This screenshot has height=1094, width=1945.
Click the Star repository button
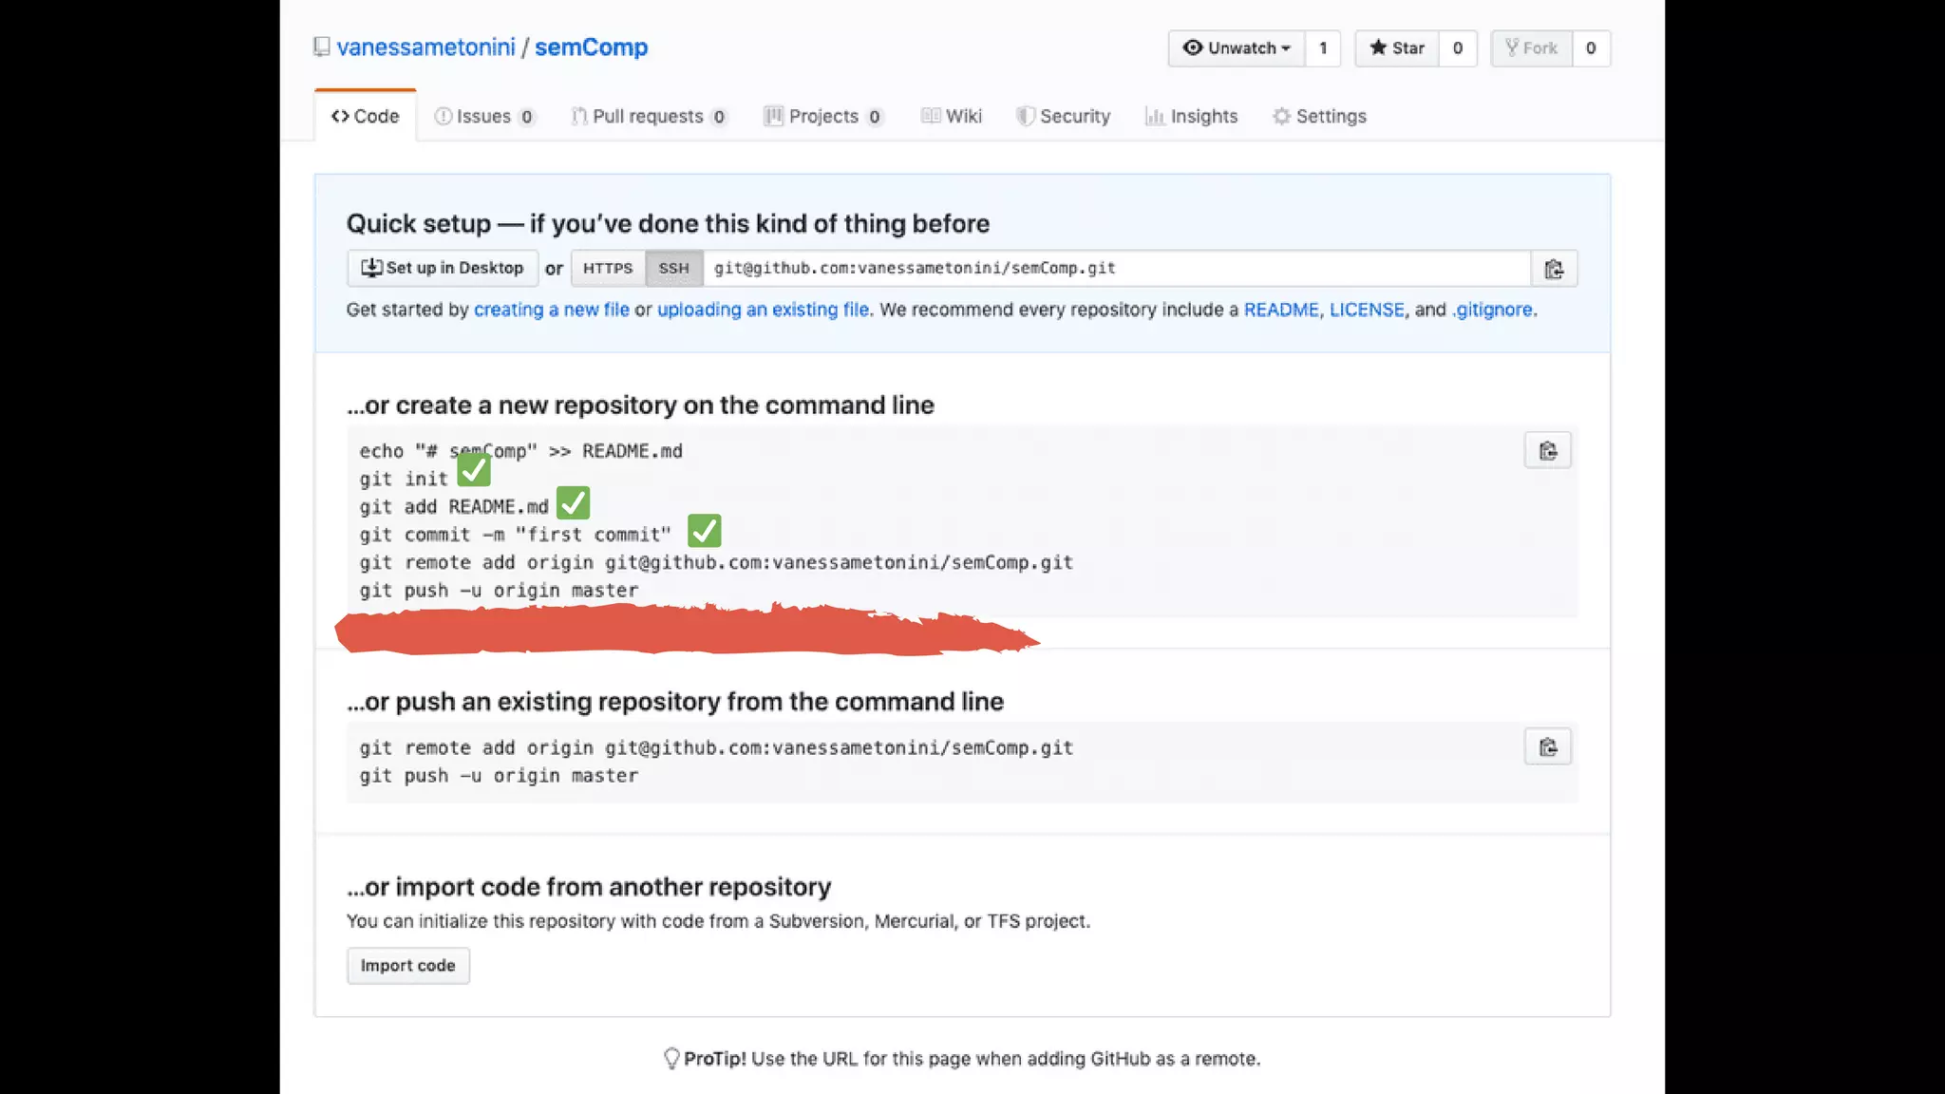click(1397, 48)
